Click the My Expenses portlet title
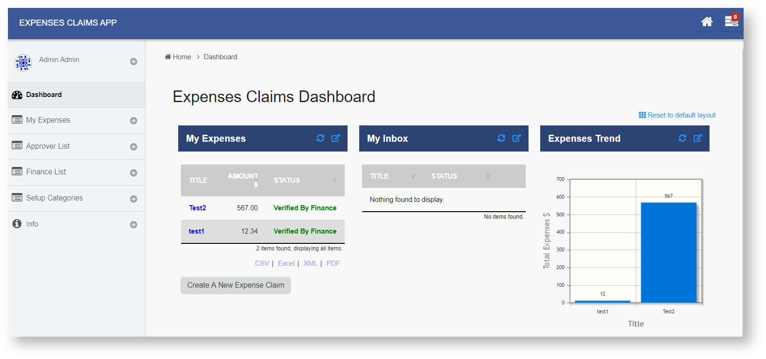Image resolution: width=766 pixels, height=359 pixels. point(216,138)
